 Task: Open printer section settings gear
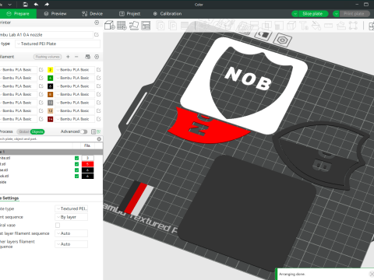click(x=97, y=23)
